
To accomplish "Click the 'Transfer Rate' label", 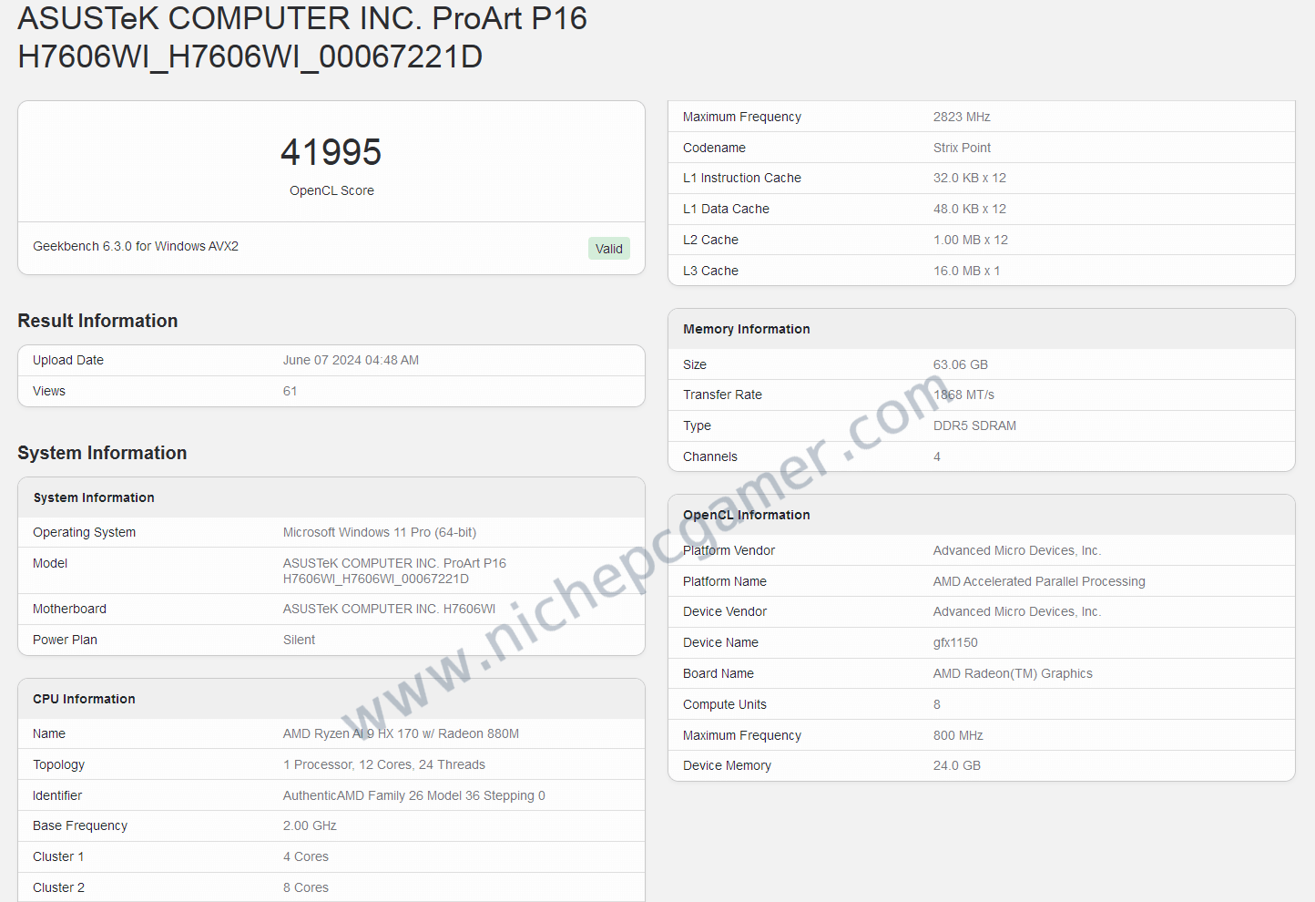I will [x=722, y=395].
